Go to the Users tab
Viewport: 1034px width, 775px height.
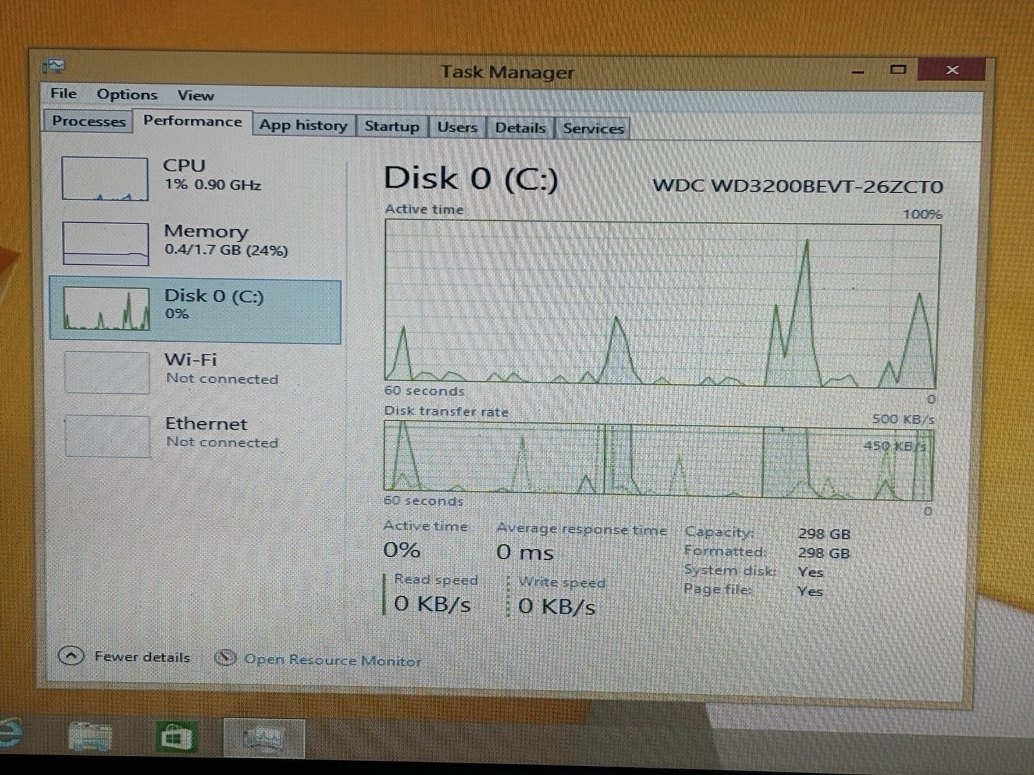pyautogui.click(x=457, y=127)
